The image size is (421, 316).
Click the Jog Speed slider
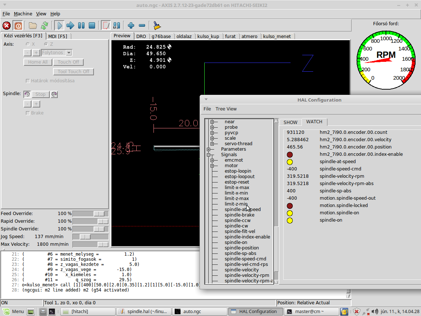(91, 237)
